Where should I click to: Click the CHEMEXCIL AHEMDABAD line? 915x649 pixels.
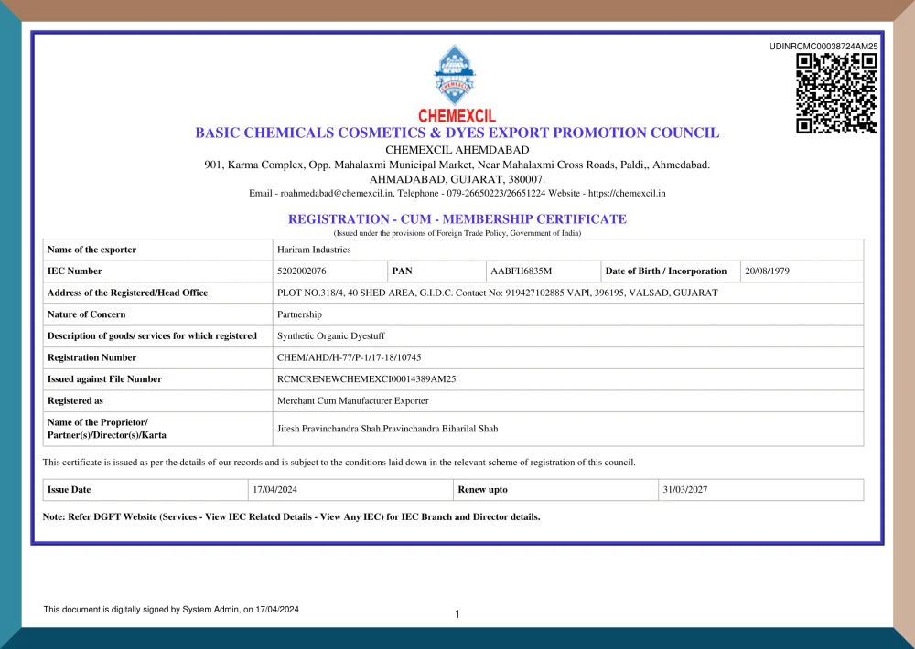click(x=457, y=150)
